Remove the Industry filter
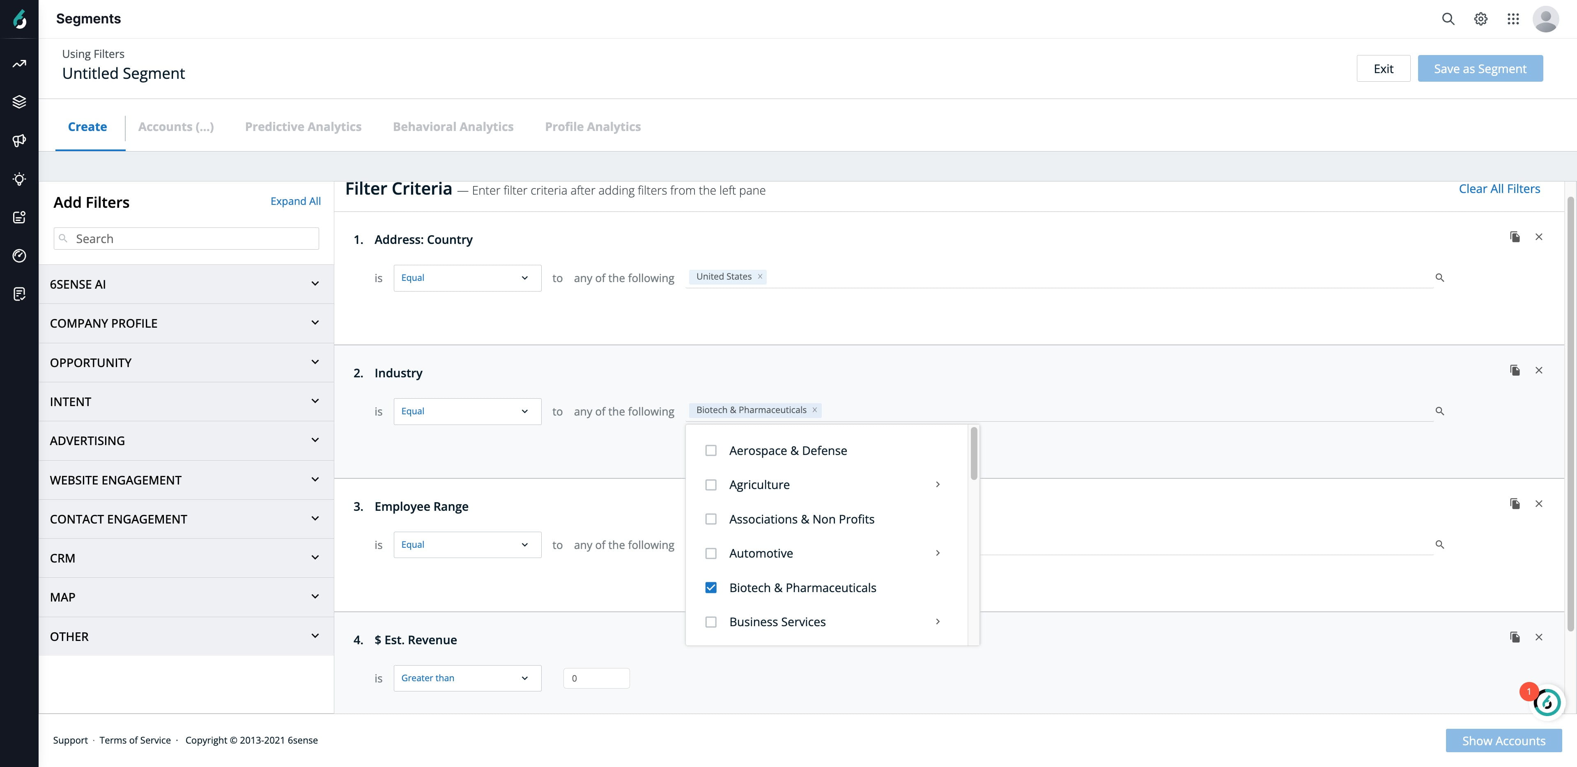The height and width of the screenshot is (767, 1577). coord(1539,370)
